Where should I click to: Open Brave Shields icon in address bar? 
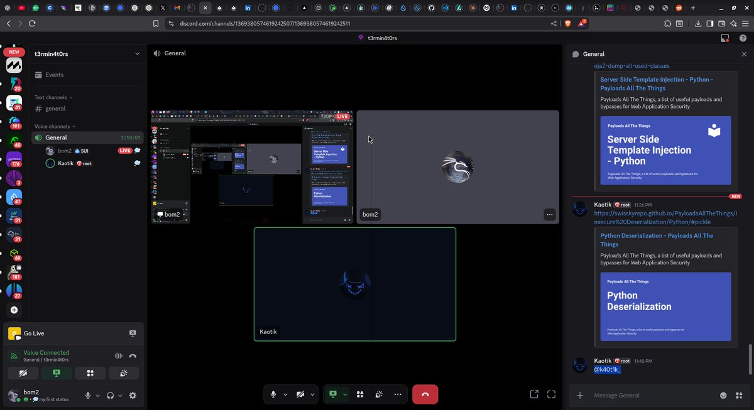tap(568, 23)
